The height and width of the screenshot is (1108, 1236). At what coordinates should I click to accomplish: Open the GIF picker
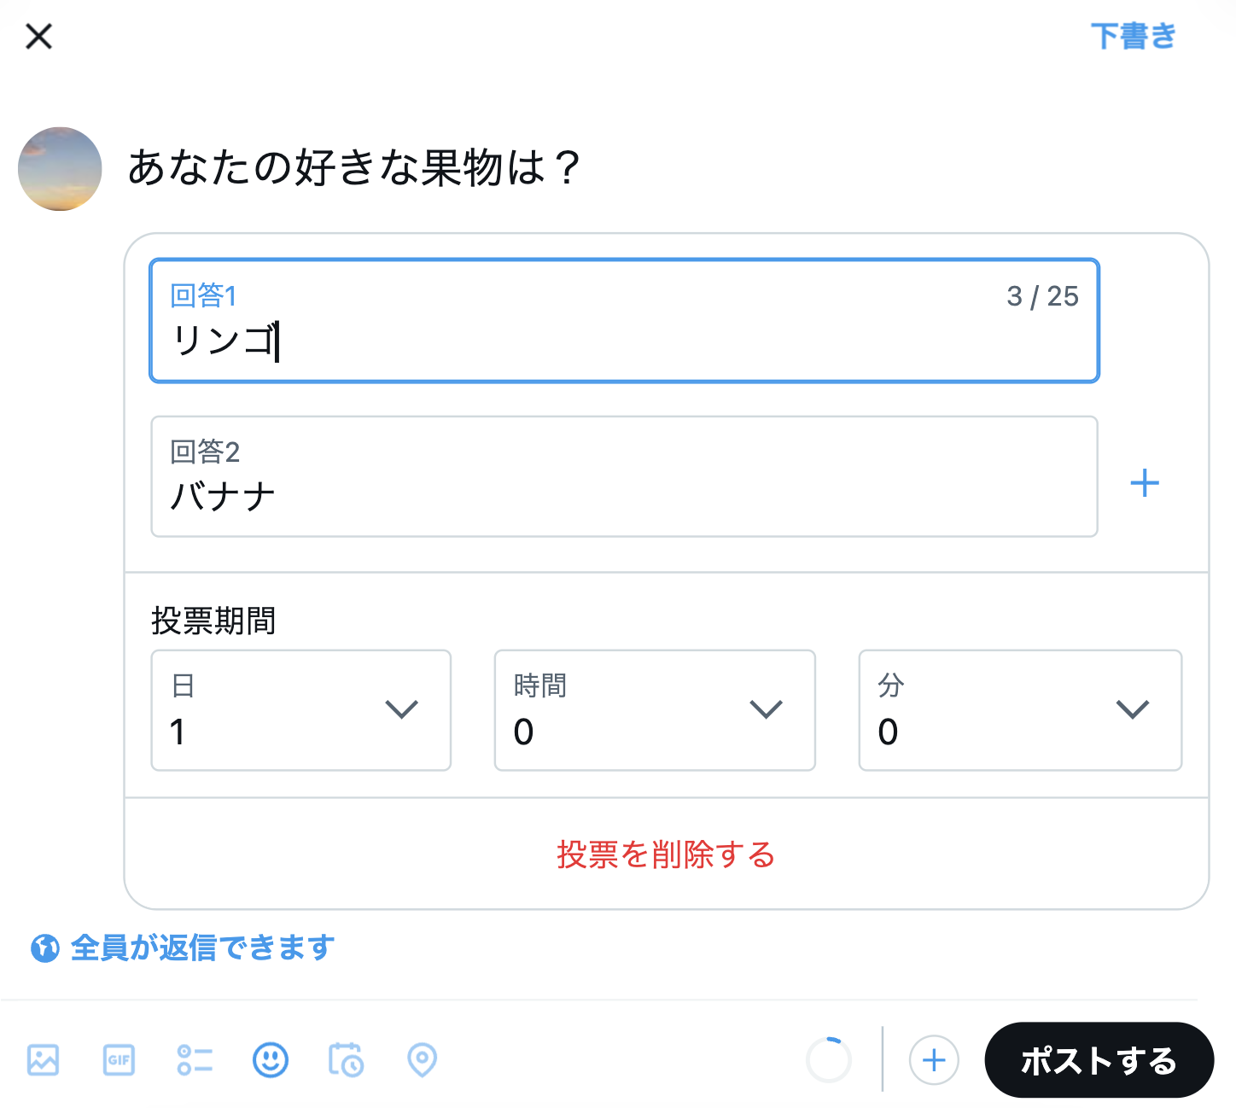(119, 1060)
